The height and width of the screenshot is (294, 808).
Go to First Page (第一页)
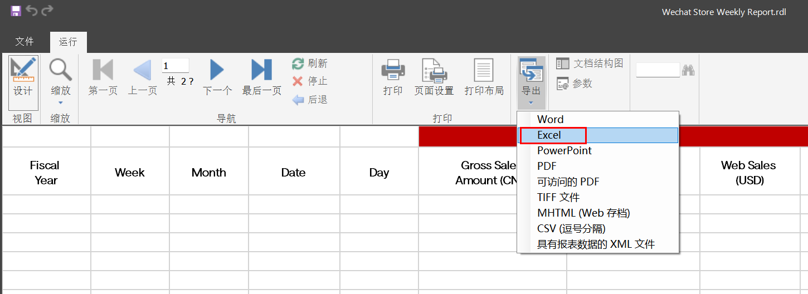[103, 77]
